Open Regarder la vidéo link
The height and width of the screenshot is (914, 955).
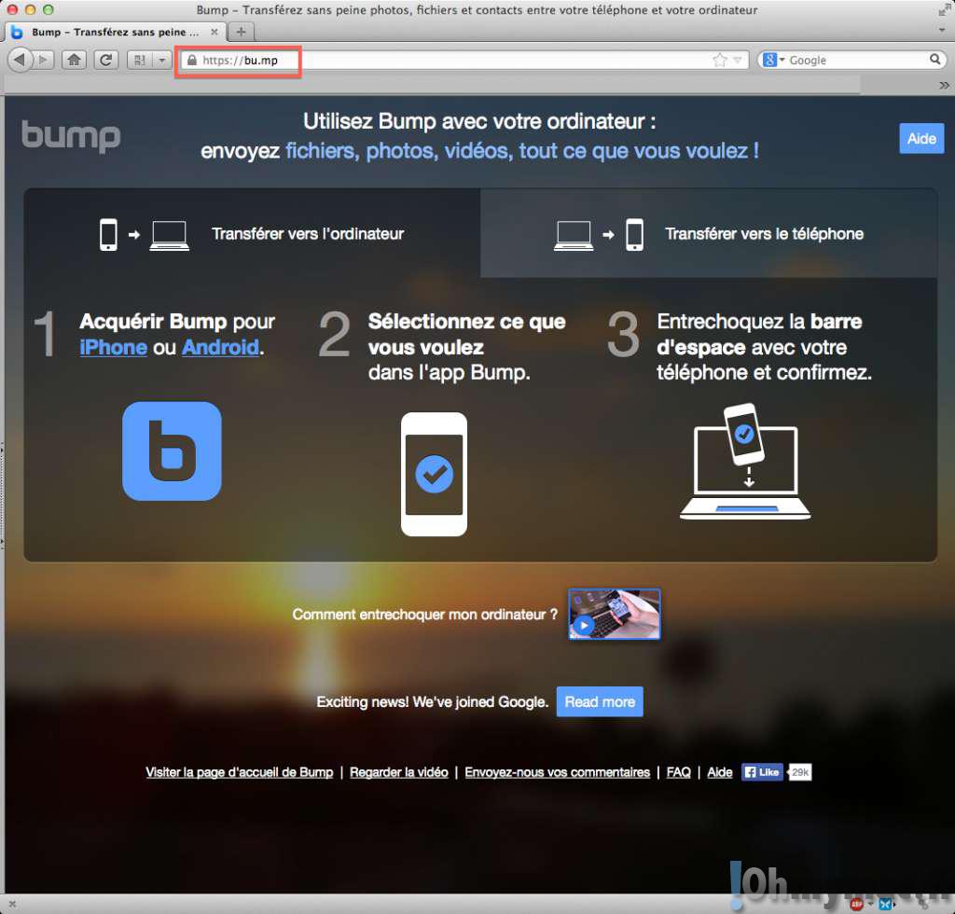click(x=399, y=772)
